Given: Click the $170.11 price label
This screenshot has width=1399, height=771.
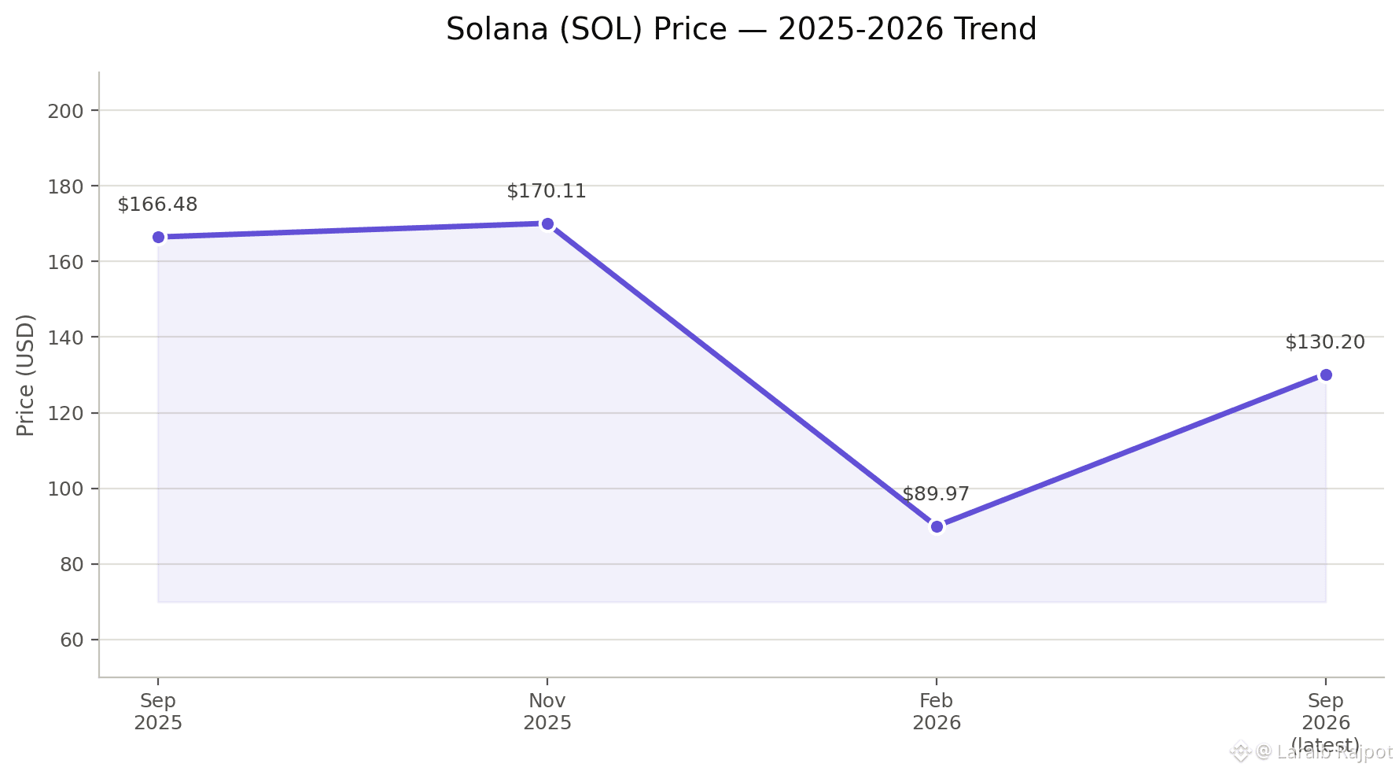Looking at the screenshot, I should pos(547,191).
